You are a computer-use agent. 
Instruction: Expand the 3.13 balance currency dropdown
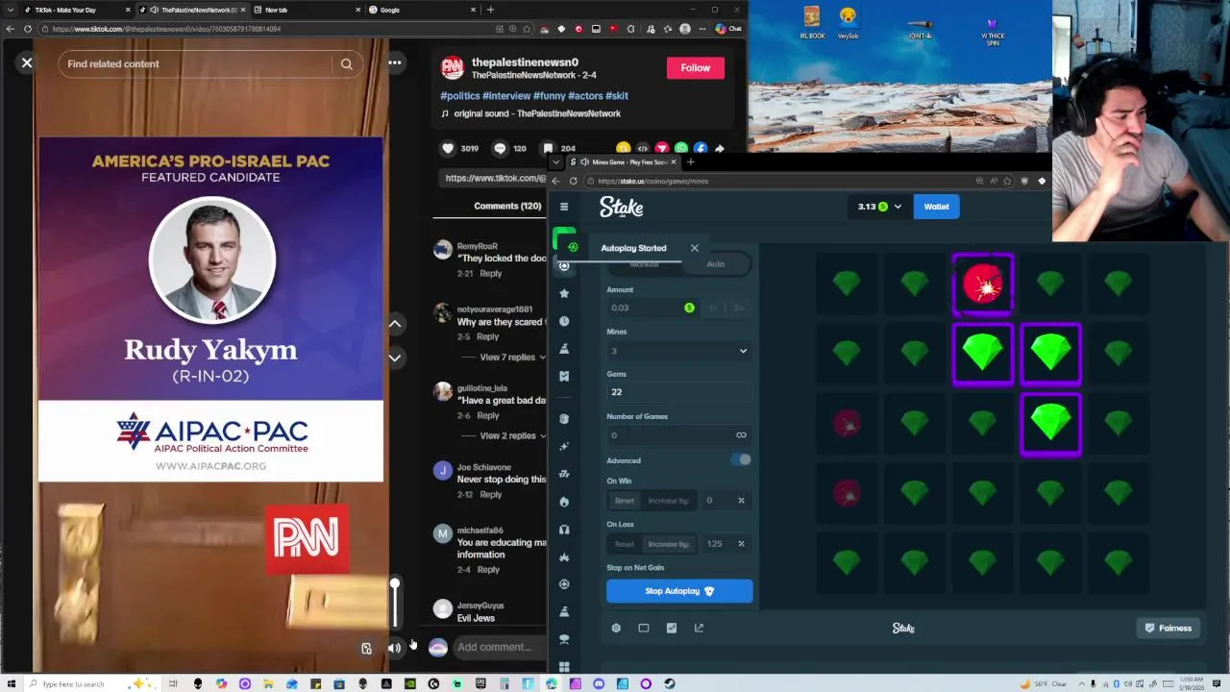[880, 207]
